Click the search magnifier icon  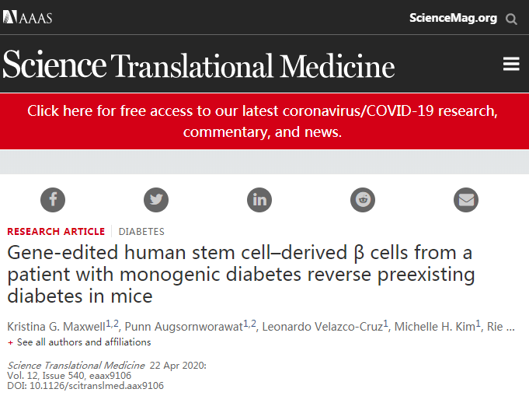511,19
